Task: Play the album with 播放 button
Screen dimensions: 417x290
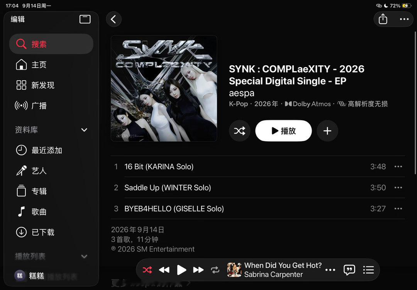Action: coord(283,131)
